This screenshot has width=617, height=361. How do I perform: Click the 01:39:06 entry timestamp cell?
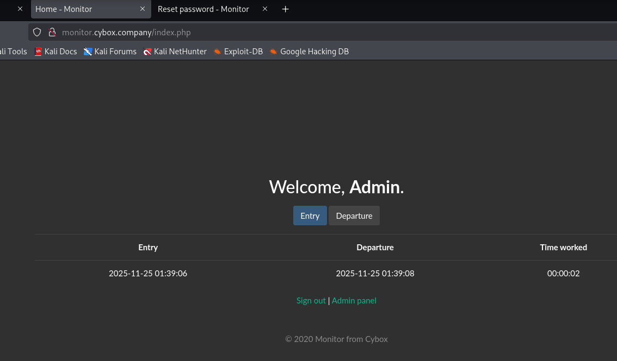click(x=148, y=274)
